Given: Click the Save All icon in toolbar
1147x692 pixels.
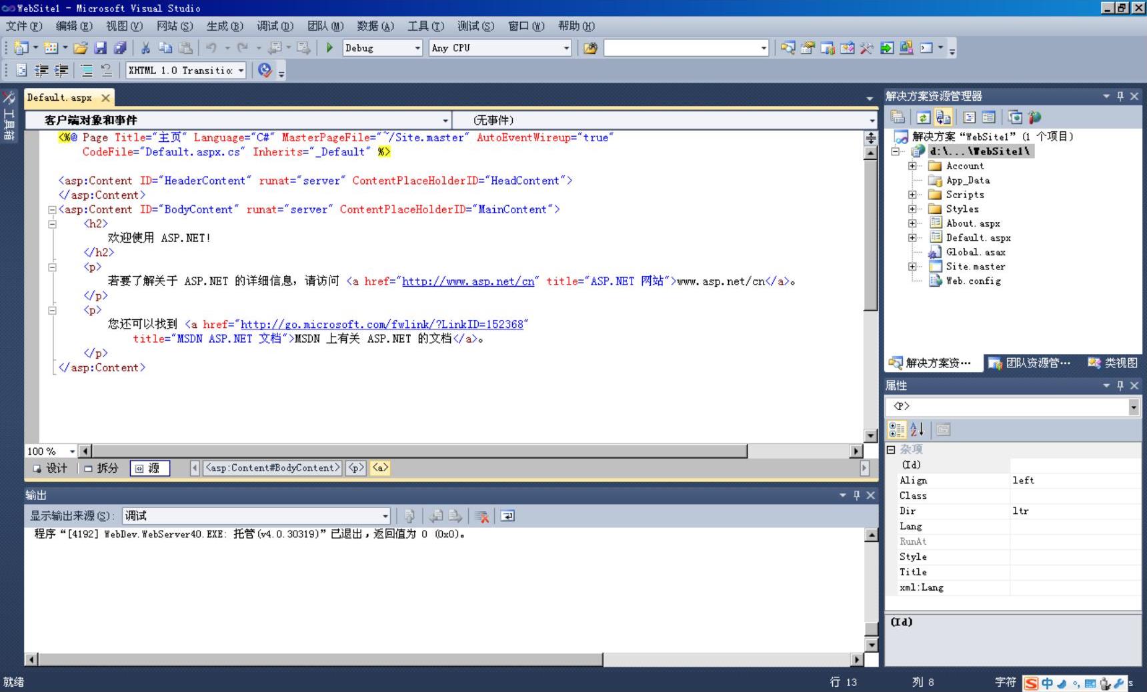Looking at the screenshot, I should tap(120, 48).
